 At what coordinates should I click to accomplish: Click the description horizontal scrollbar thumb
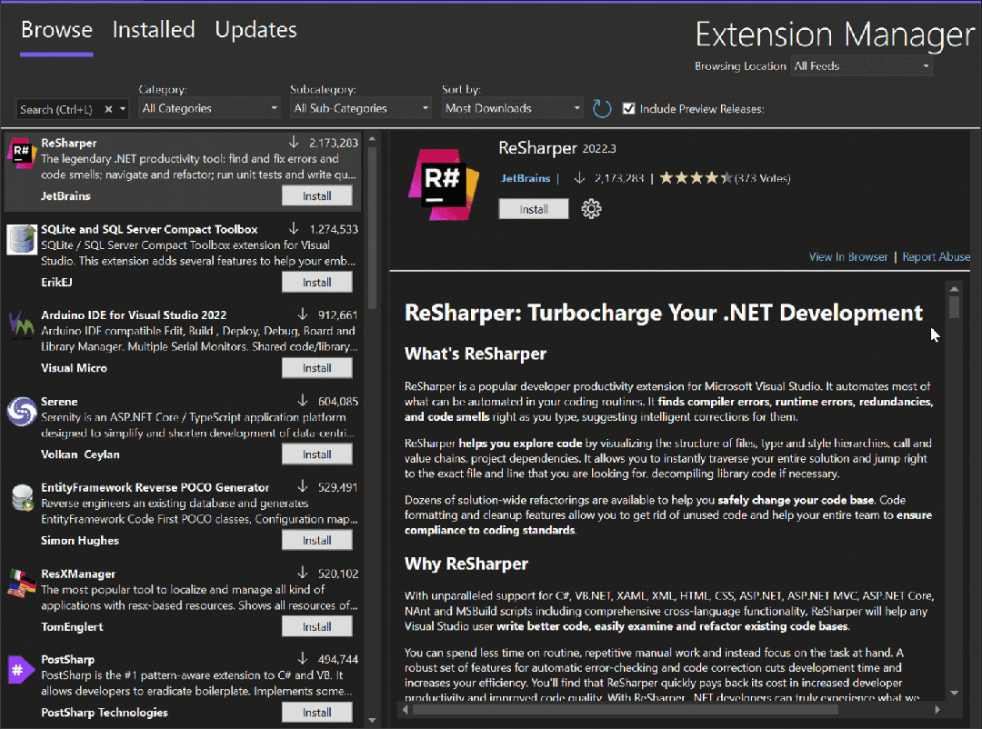[625, 710]
